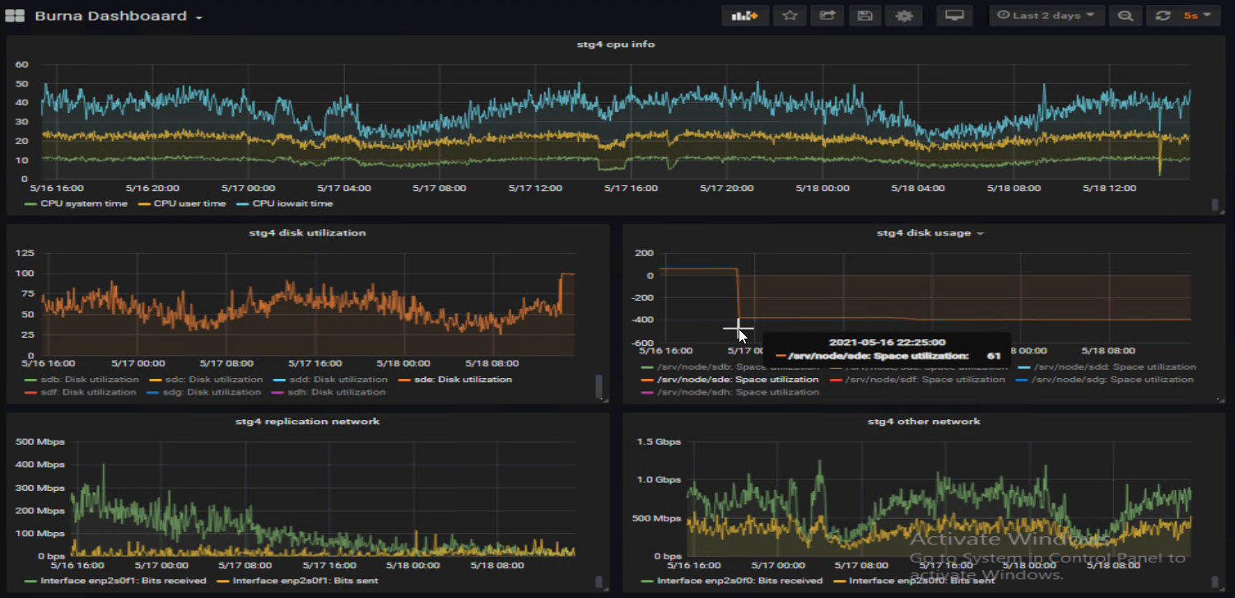1235x598 pixels.
Task: Open the stg4 cpu info panel title menu
Action: tap(615, 44)
